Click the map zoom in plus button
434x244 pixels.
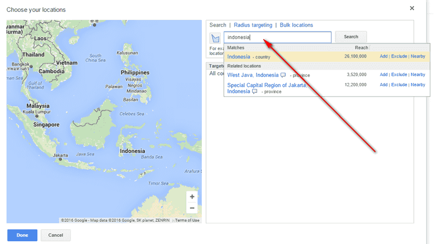(x=192, y=197)
